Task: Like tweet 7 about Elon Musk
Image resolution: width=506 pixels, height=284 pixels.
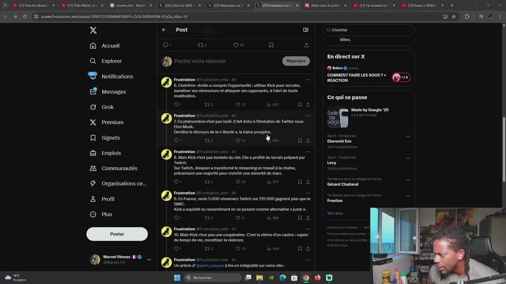Action: pyautogui.click(x=238, y=140)
